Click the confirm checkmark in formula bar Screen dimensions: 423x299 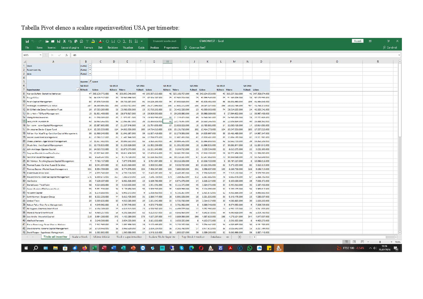point(59,55)
